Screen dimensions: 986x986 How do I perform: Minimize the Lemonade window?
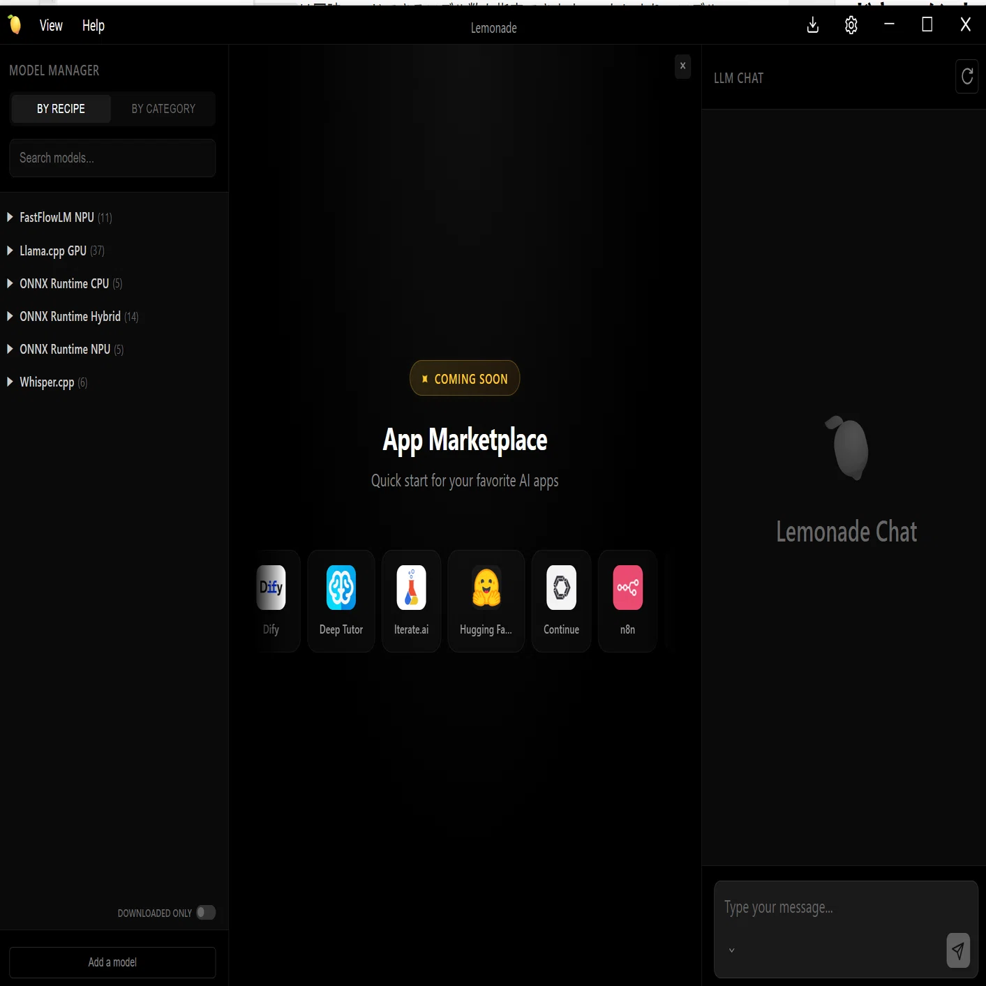coord(889,24)
